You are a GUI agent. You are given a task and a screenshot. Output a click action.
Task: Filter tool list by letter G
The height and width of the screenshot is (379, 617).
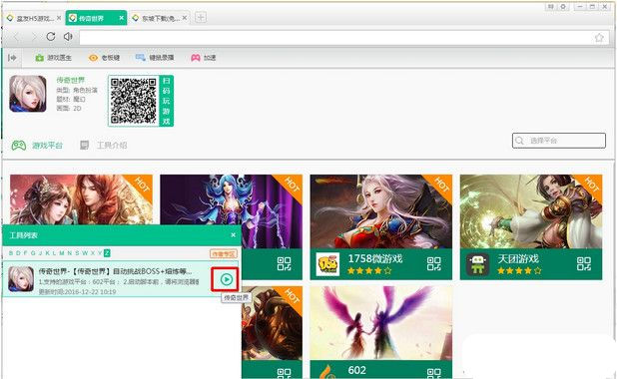[x=33, y=253]
